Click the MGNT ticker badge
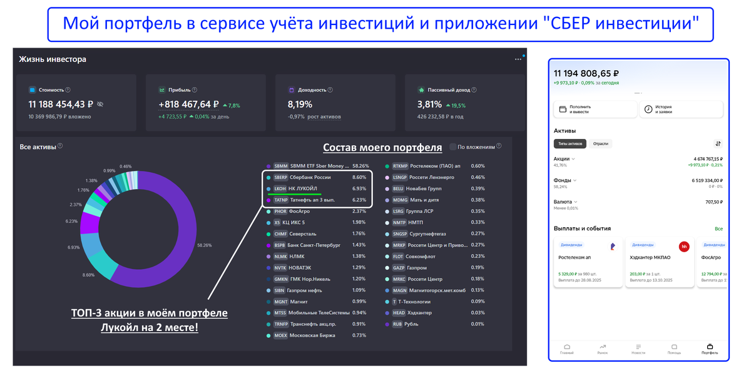 tap(281, 302)
